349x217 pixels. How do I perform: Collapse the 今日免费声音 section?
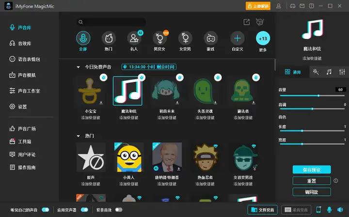[x=78, y=67]
